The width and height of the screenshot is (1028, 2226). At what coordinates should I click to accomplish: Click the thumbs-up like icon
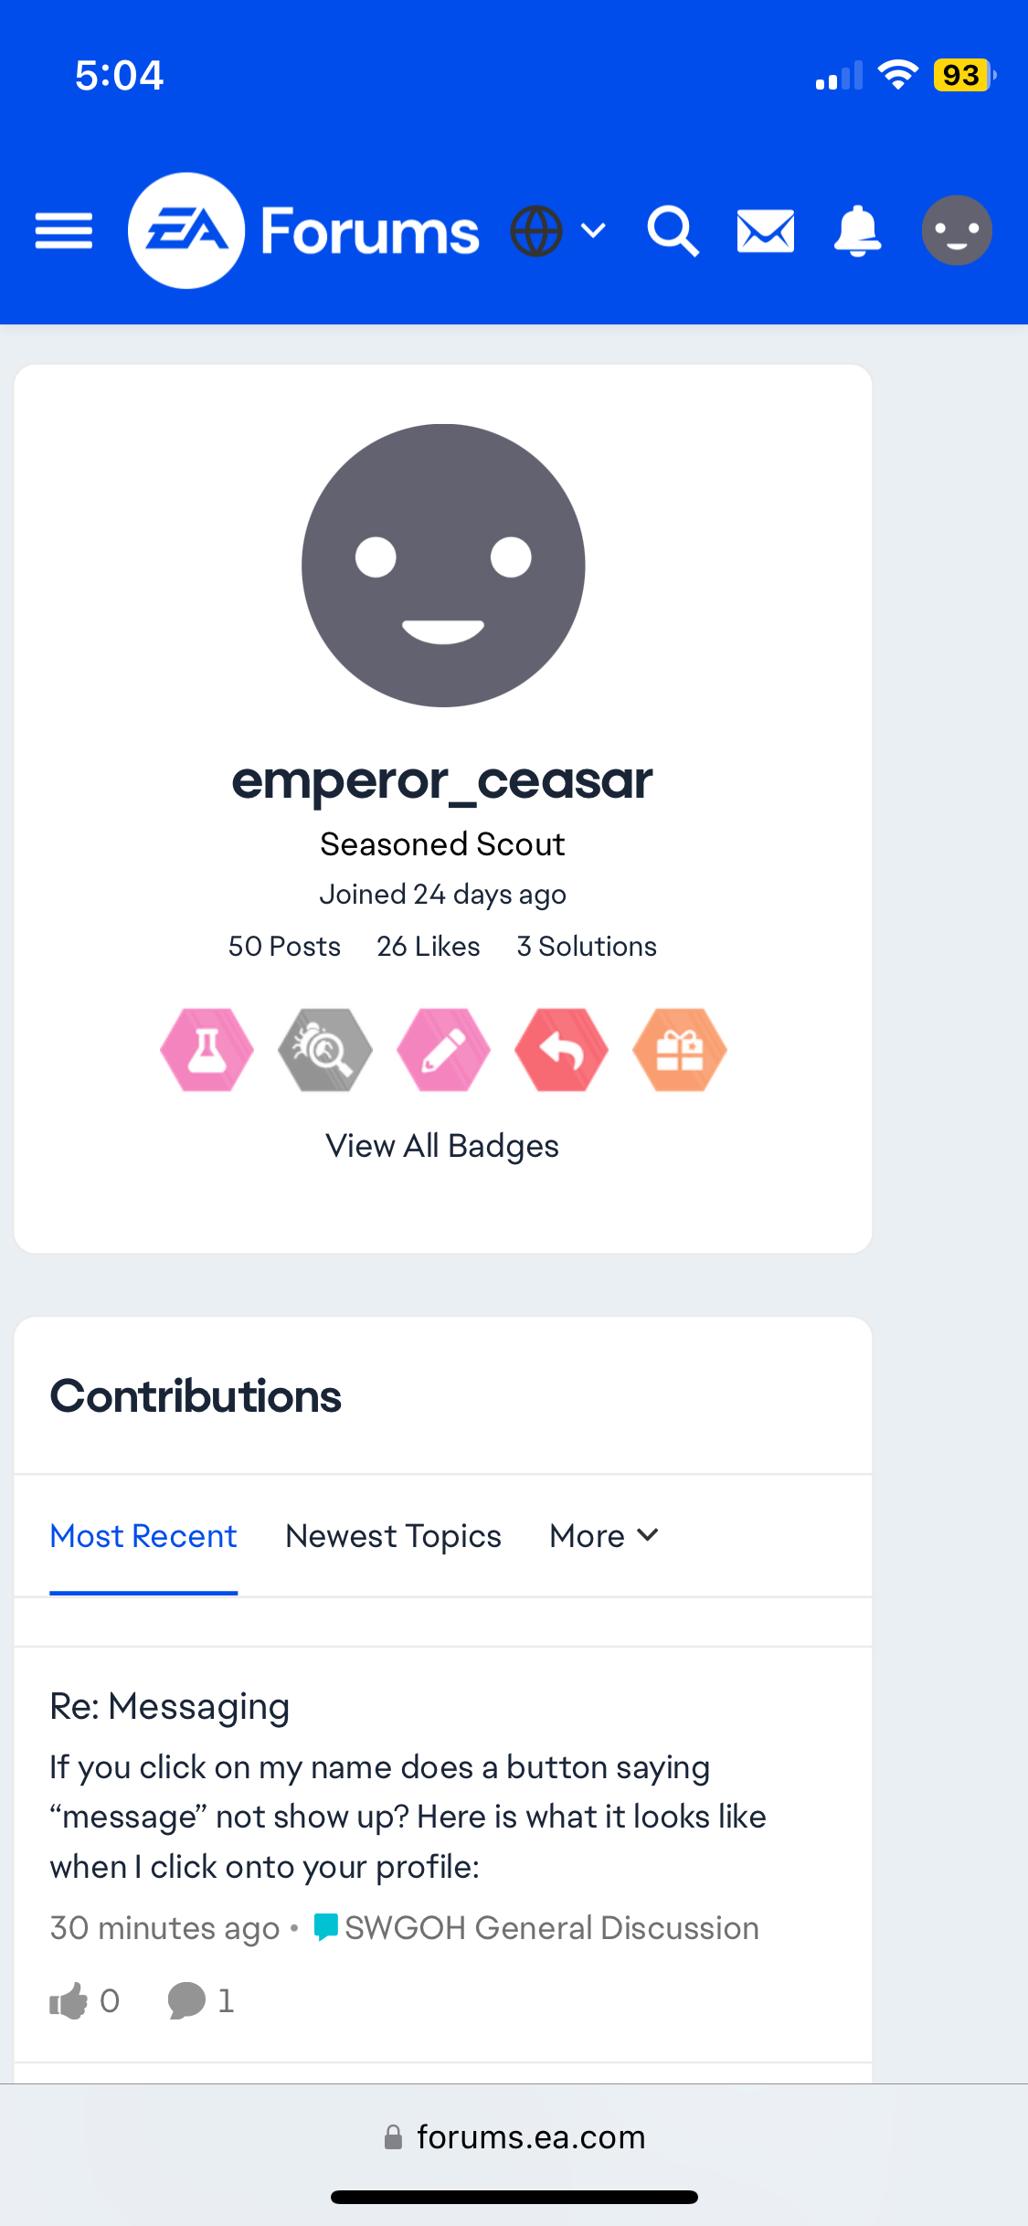coord(69,2000)
